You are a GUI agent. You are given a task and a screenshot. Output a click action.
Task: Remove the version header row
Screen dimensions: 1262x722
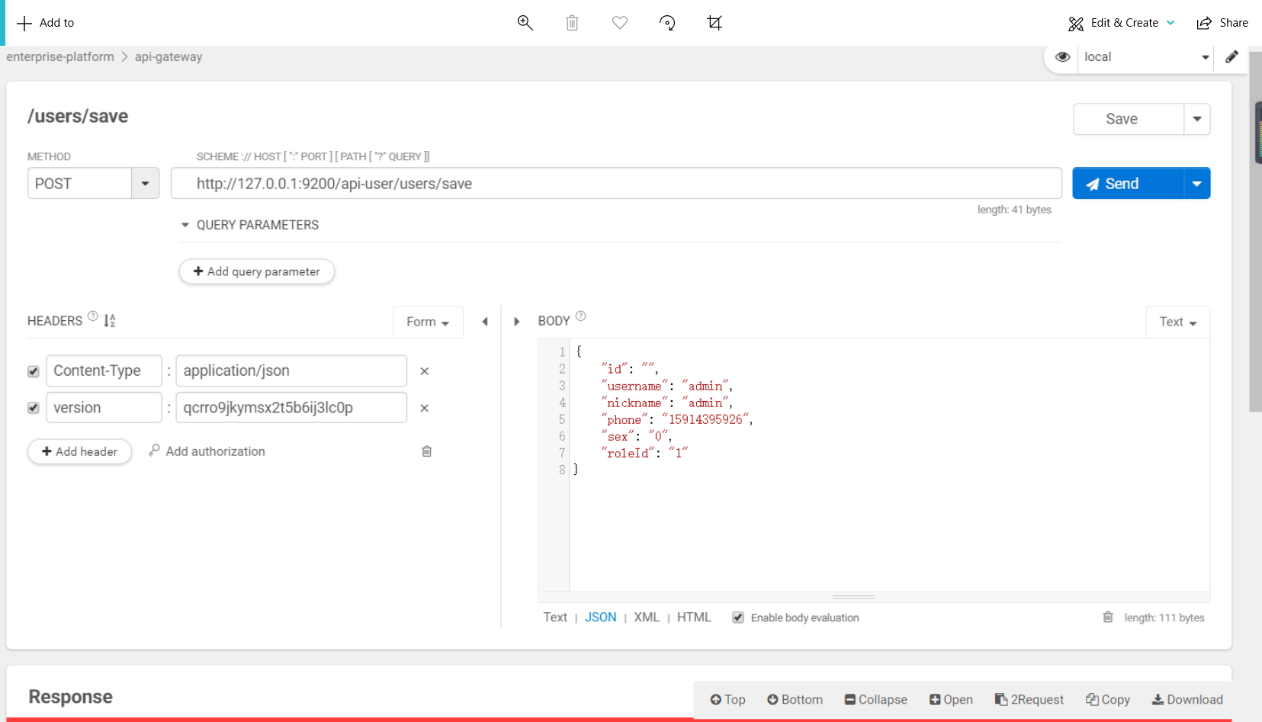425,409
